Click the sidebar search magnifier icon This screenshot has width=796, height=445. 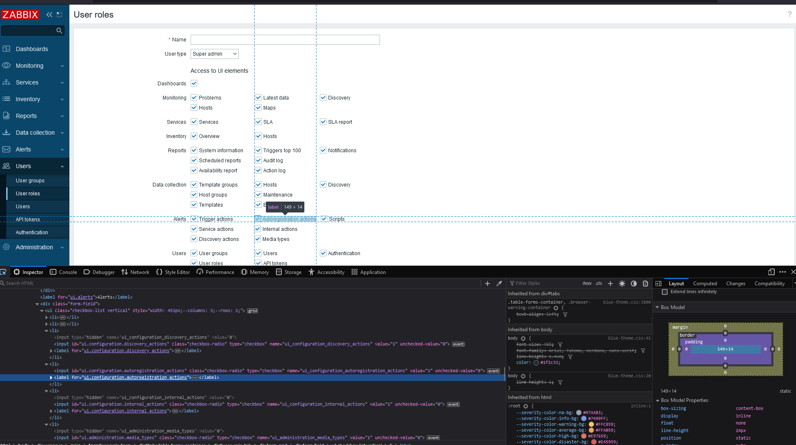(59, 31)
